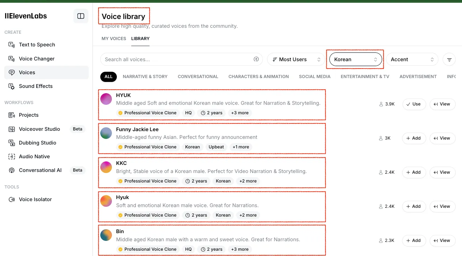Click the HYUK voice avatar
The width and height of the screenshot is (462, 256).
(106, 99)
